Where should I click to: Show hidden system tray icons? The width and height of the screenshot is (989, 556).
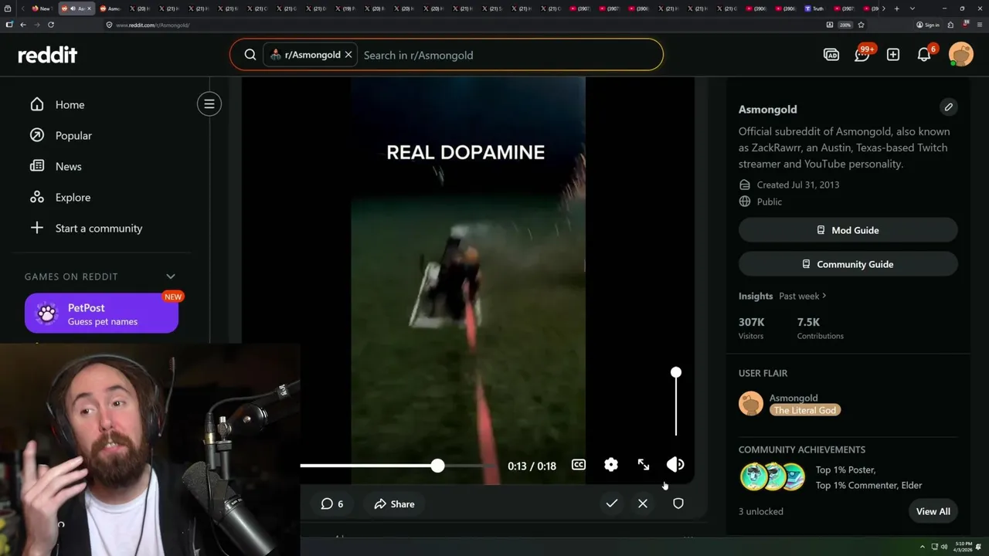point(922,547)
